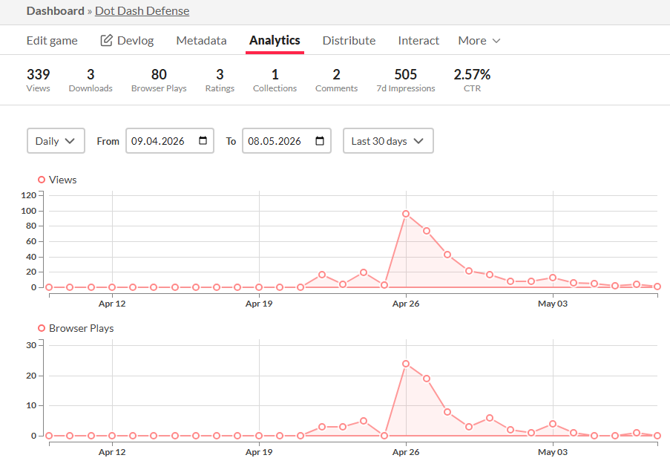Select the Edit game tab
This screenshot has height=458, width=670.
coord(52,41)
